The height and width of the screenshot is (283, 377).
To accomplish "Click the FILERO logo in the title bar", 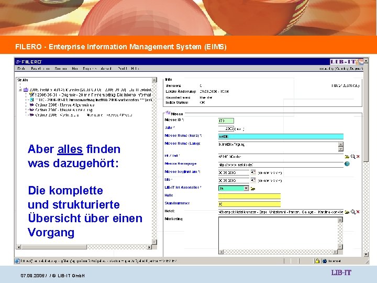I will point(29,62).
